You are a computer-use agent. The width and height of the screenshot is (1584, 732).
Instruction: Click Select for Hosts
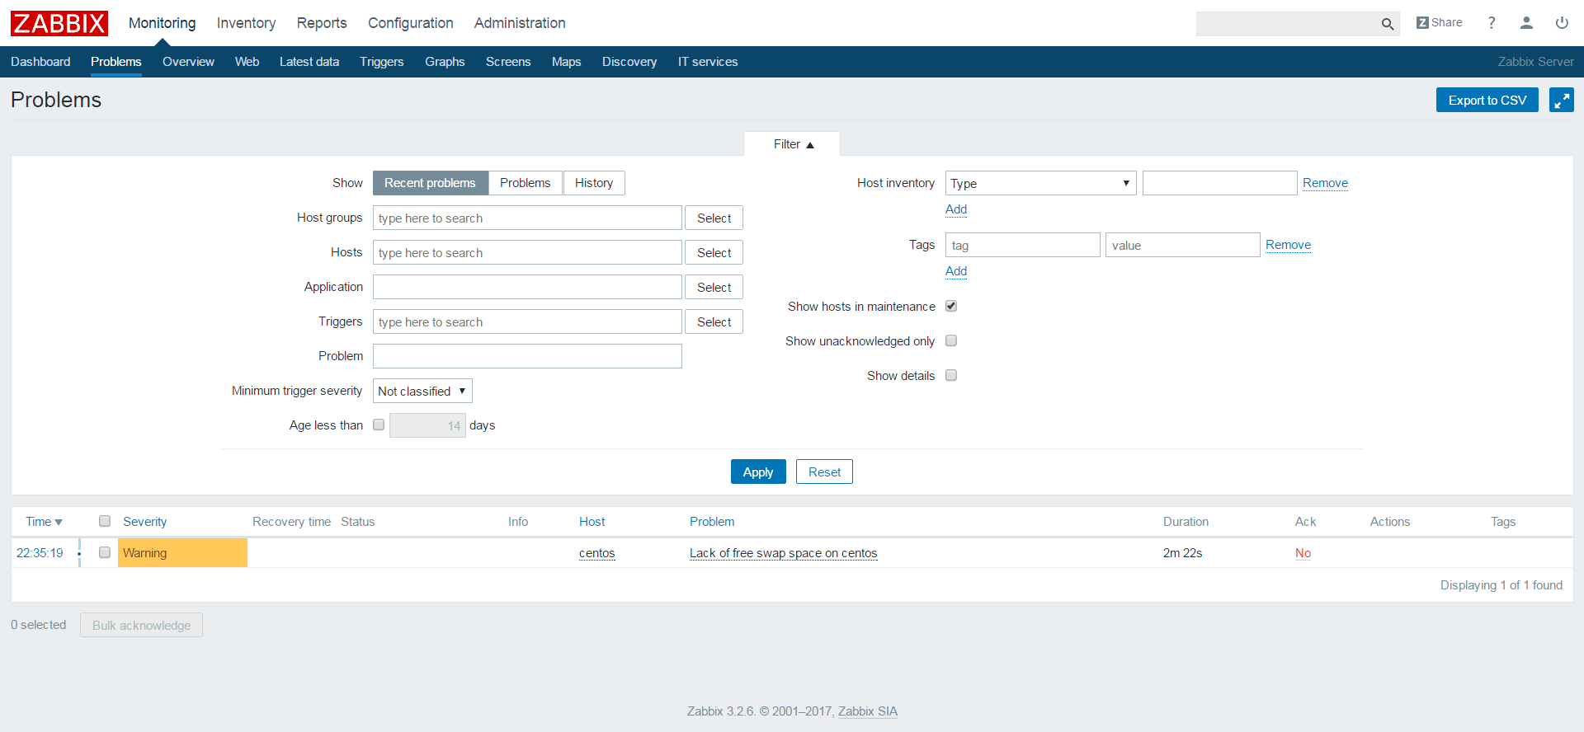pyautogui.click(x=714, y=252)
